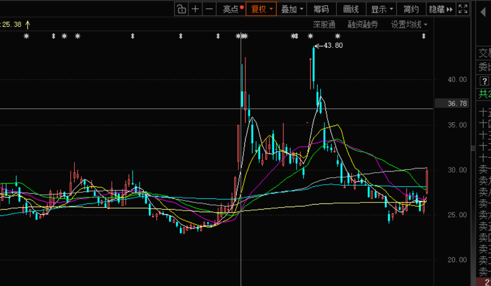Zoom out chart with minus button
491x286 pixels.
209,9
